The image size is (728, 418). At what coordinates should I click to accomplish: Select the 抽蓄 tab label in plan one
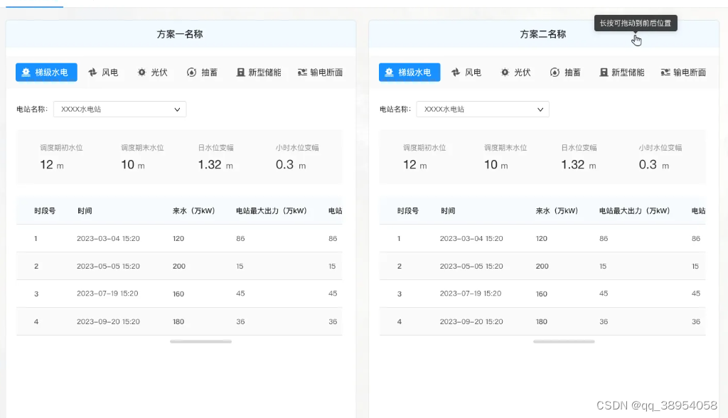pos(210,73)
